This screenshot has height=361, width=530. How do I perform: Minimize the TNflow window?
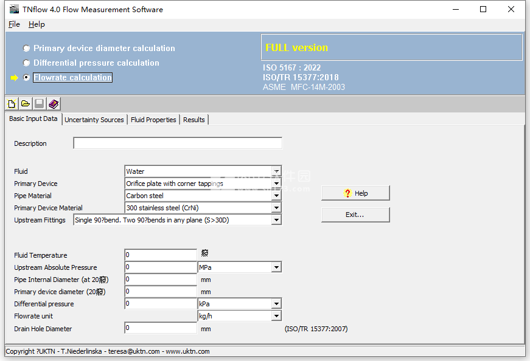click(x=456, y=9)
